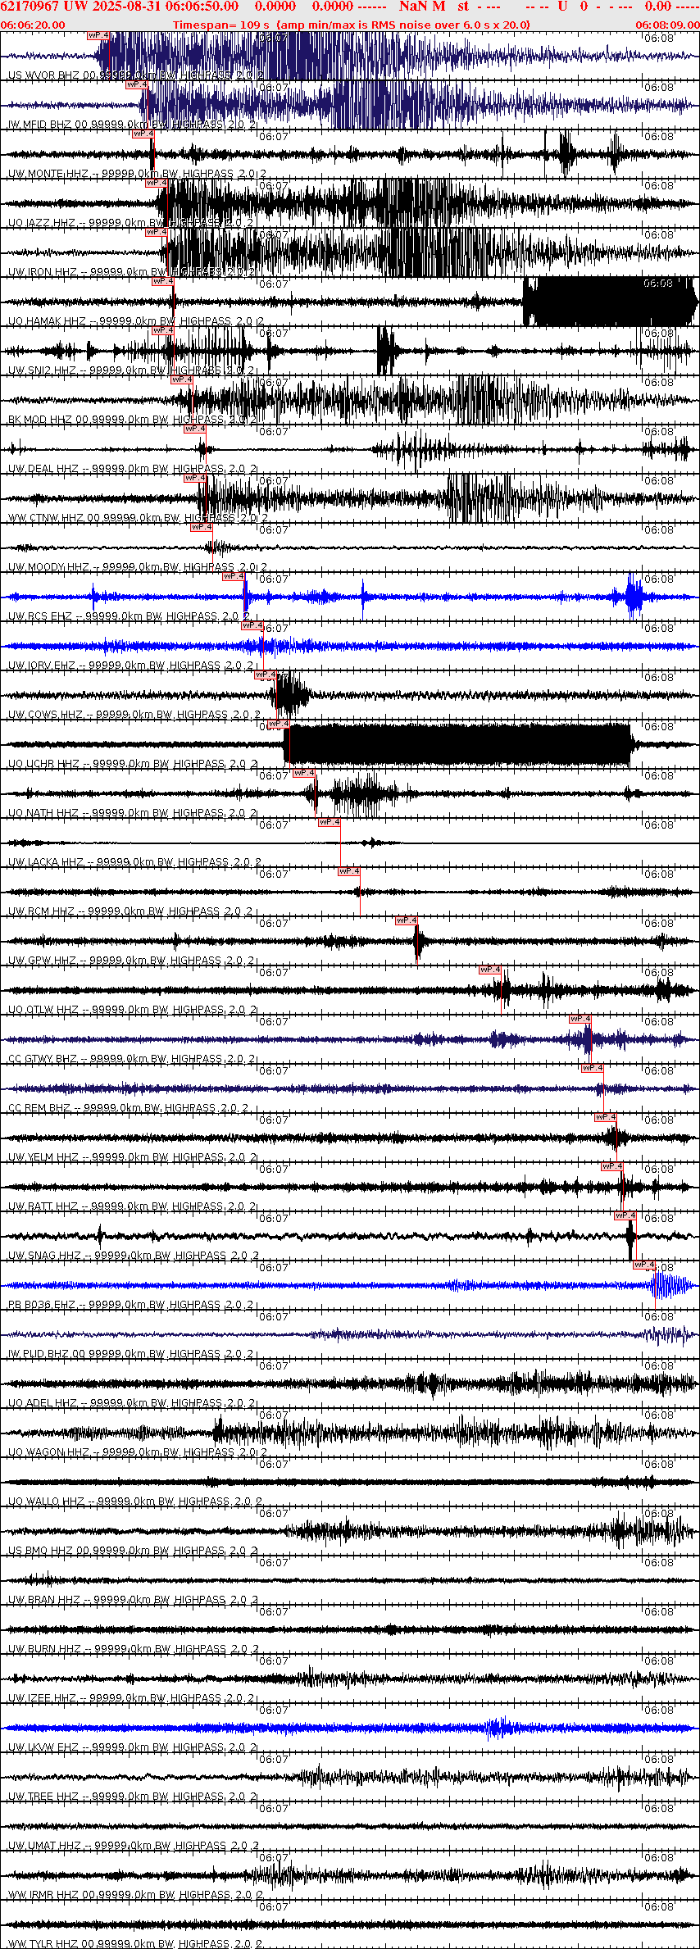Select the 'BK MOD HHZ' station label
Viewport: 700px width, 1949px height.
40,420
